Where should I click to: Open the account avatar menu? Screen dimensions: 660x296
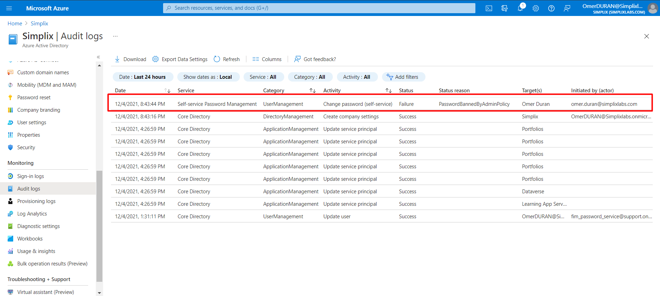click(x=653, y=8)
